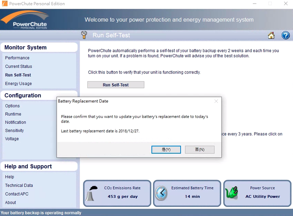293x216 pixels.
Task: Decline with the 否(N) button
Action: [199, 150]
